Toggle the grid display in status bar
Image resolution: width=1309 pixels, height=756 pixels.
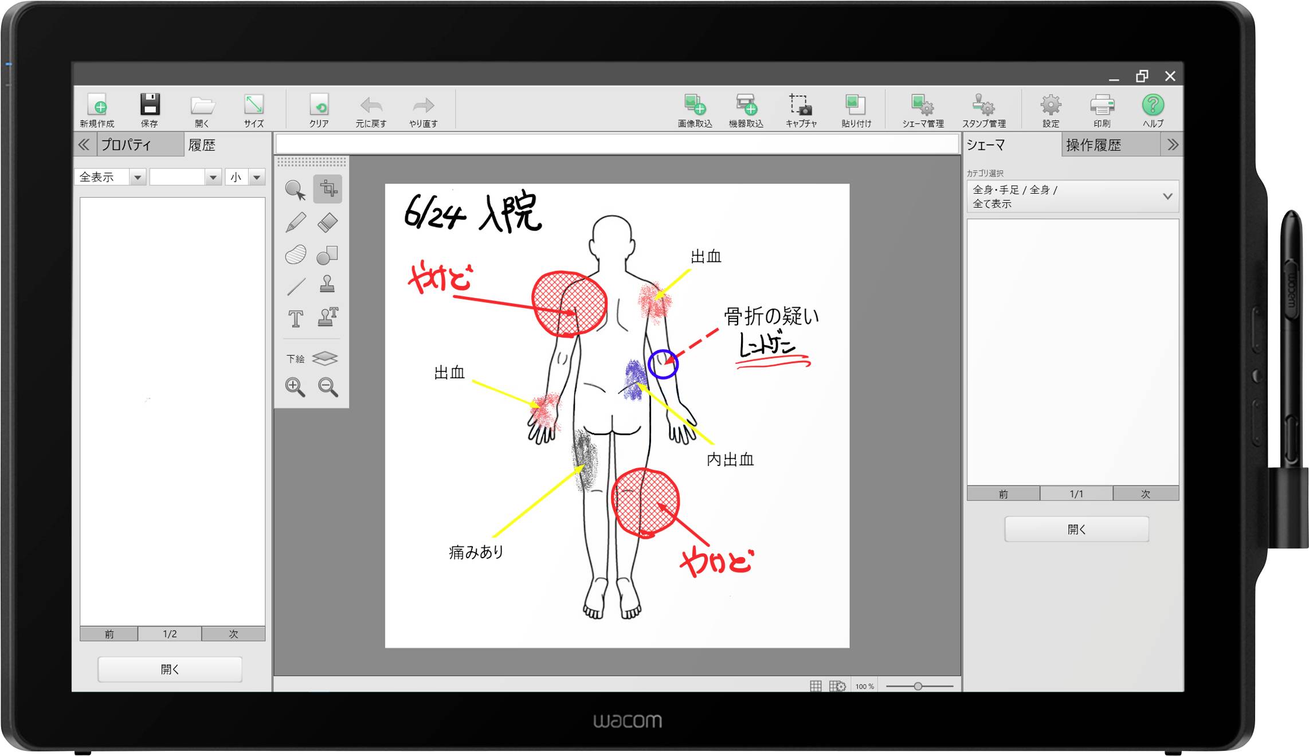click(816, 686)
